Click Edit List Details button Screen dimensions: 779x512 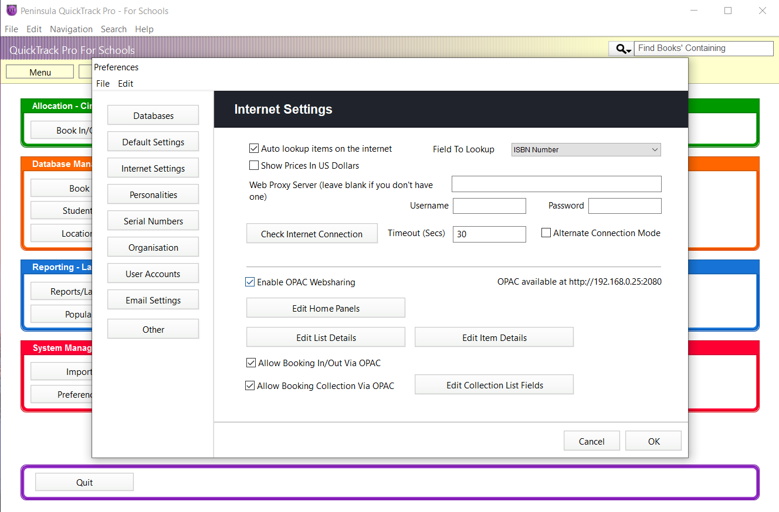326,337
